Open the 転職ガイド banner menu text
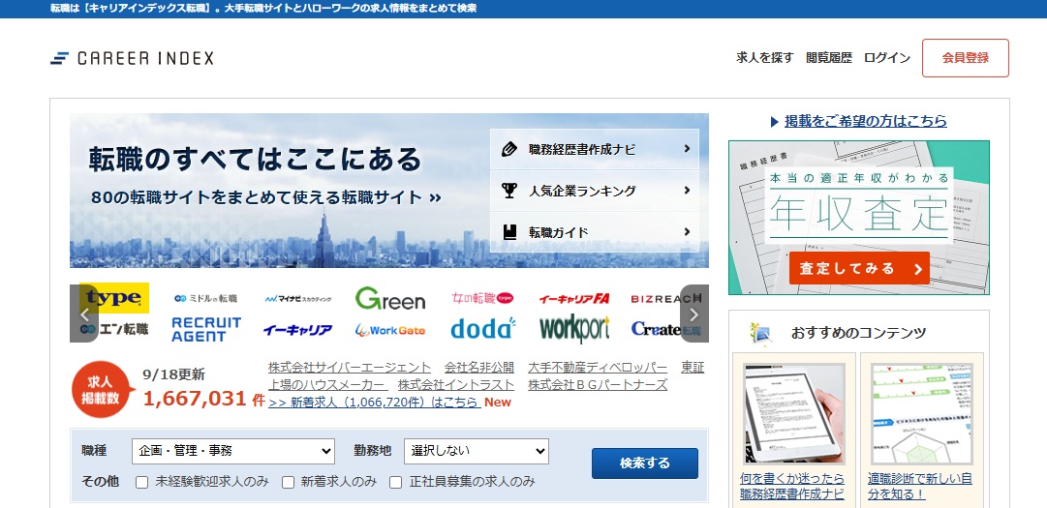 click(x=559, y=232)
